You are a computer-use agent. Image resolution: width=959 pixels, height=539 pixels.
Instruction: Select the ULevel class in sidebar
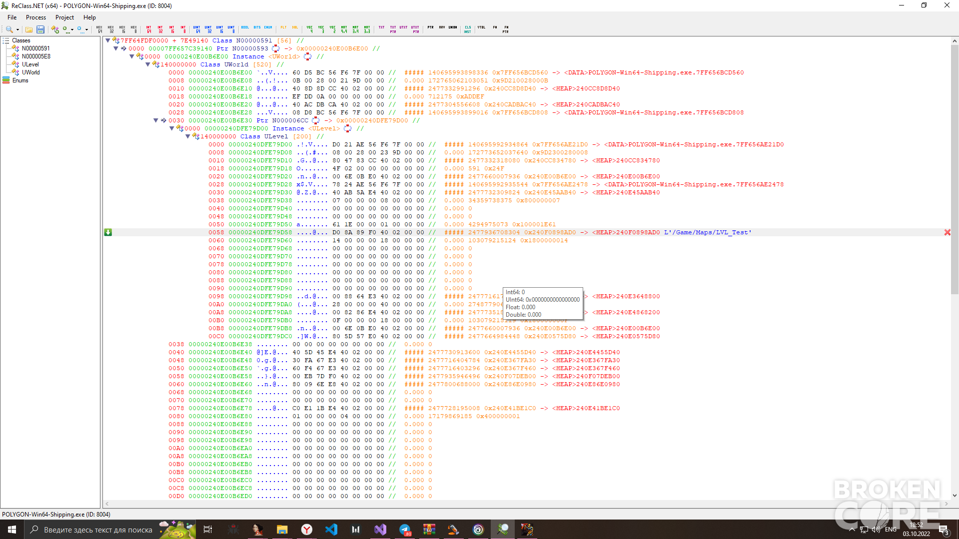(30, 64)
